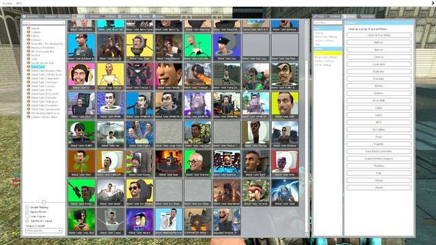Spawn the Skibidi Toilet Tesla NPC

point(285,193)
